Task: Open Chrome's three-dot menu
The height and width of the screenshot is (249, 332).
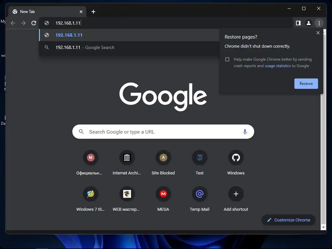Action: tap(319, 23)
